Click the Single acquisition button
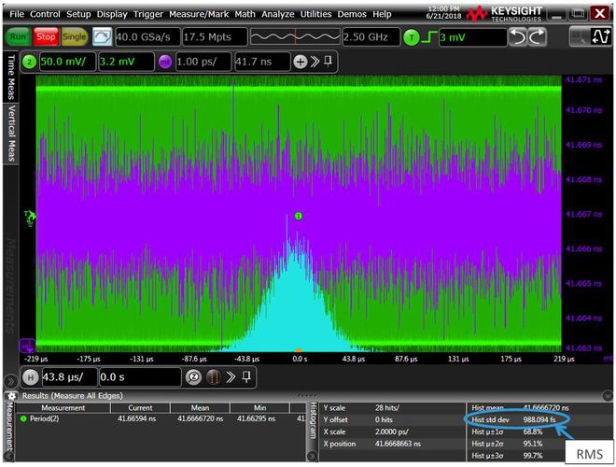Screen dimensions: 616x467 tap(74, 37)
